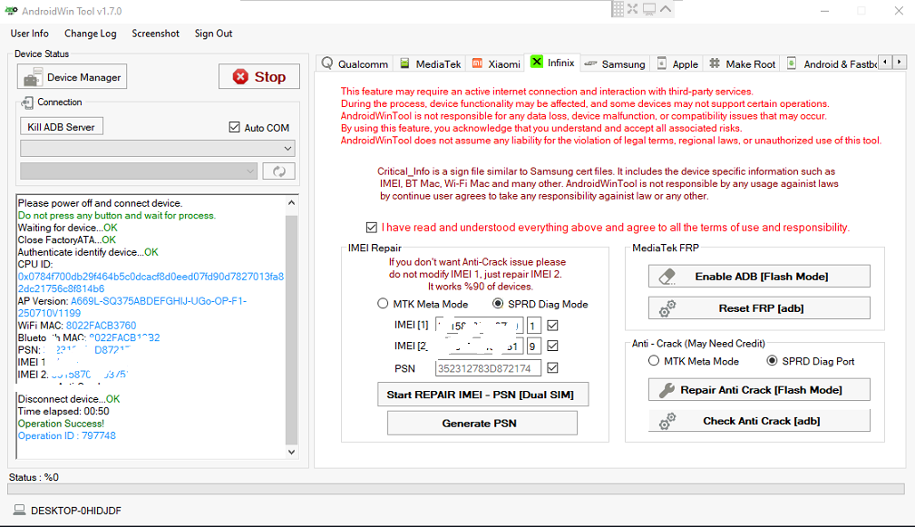The width and height of the screenshot is (915, 527).
Task: Open the Change Log menu
Action: 90,34
